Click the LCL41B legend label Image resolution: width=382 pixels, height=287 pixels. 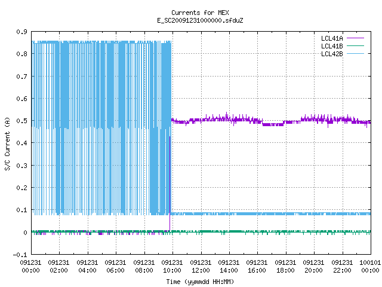click(332, 46)
